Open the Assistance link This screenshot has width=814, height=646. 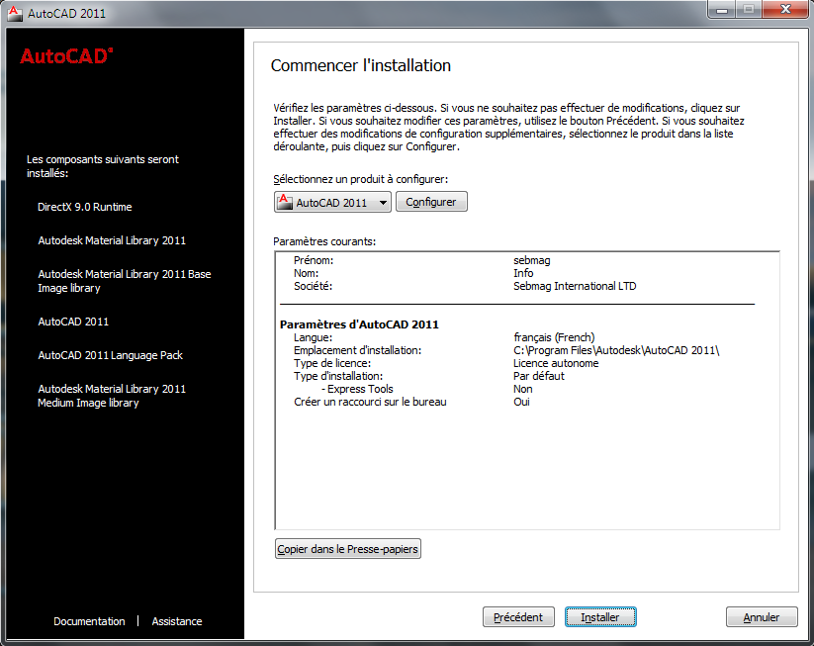[177, 621]
